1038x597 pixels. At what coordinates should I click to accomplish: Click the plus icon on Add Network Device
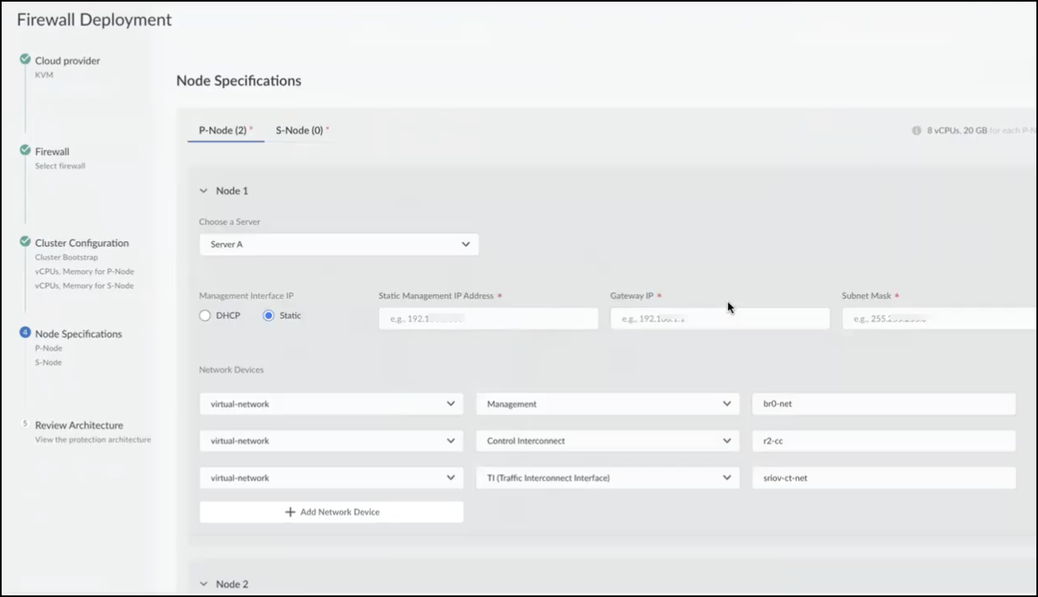click(290, 512)
